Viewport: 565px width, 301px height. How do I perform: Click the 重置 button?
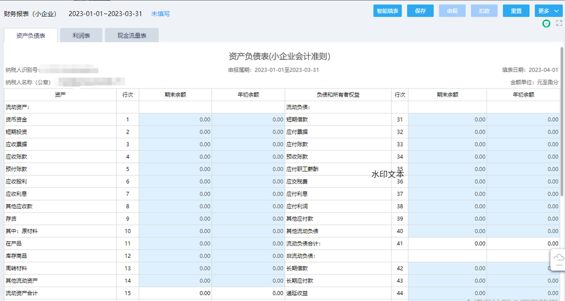click(516, 11)
